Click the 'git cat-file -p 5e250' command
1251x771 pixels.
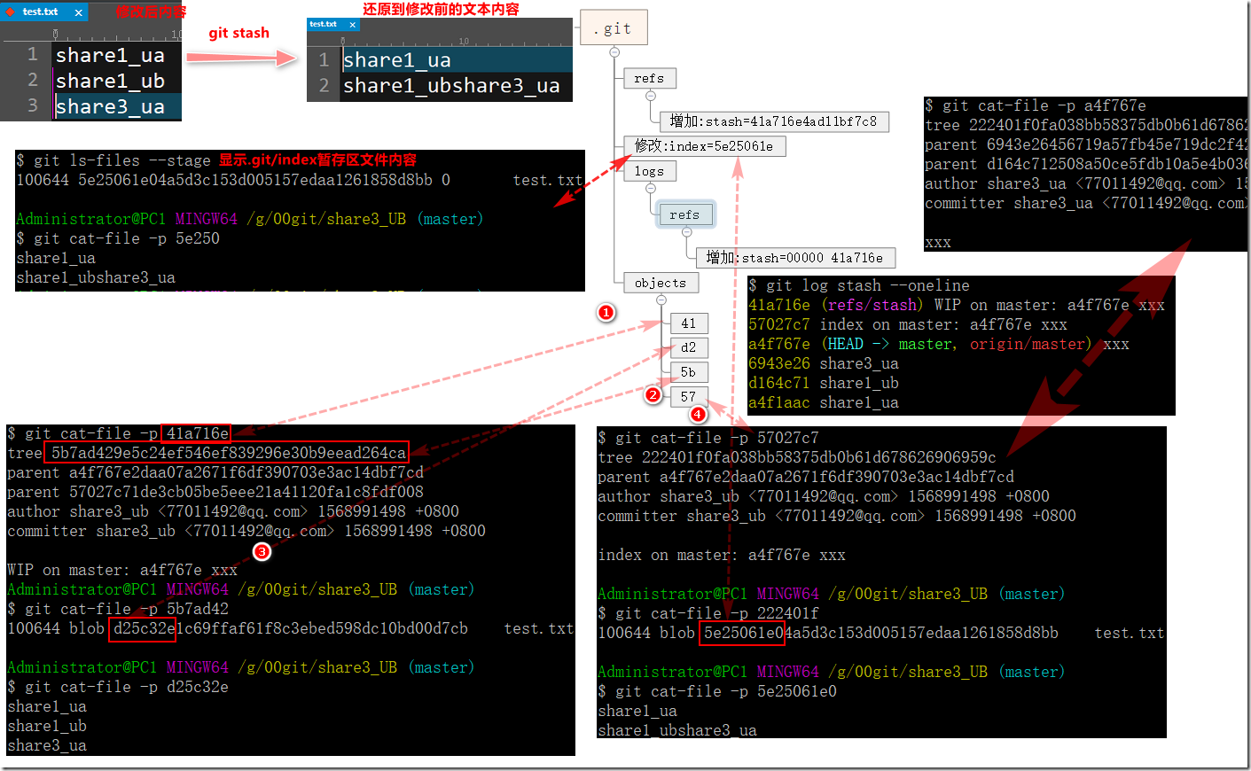pyautogui.click(x=118, y=238)
